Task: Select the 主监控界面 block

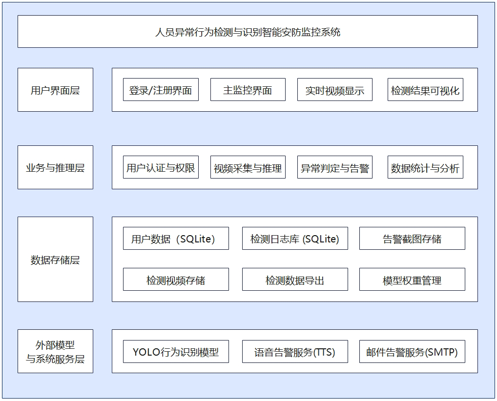Action: 248,90
